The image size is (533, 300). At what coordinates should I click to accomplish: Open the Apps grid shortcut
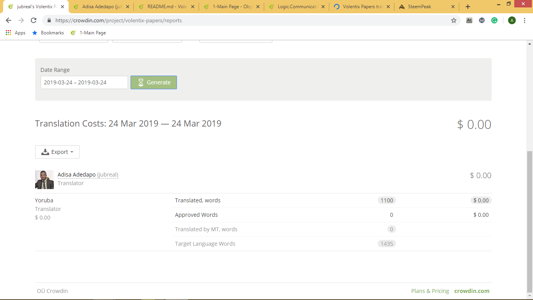pyautogui.click(x=16, y=33)
